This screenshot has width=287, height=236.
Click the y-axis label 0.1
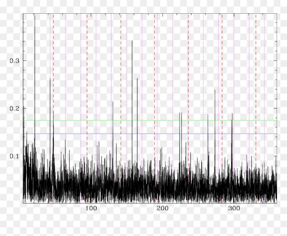point(14,156)
